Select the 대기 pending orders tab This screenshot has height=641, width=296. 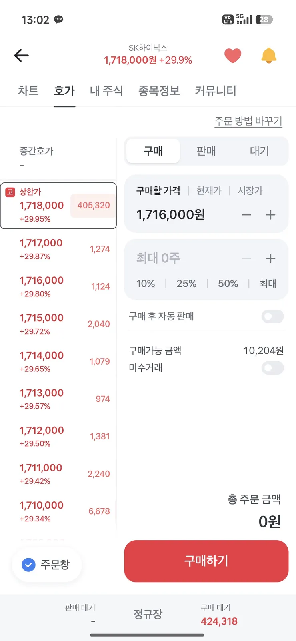(260, 151)
